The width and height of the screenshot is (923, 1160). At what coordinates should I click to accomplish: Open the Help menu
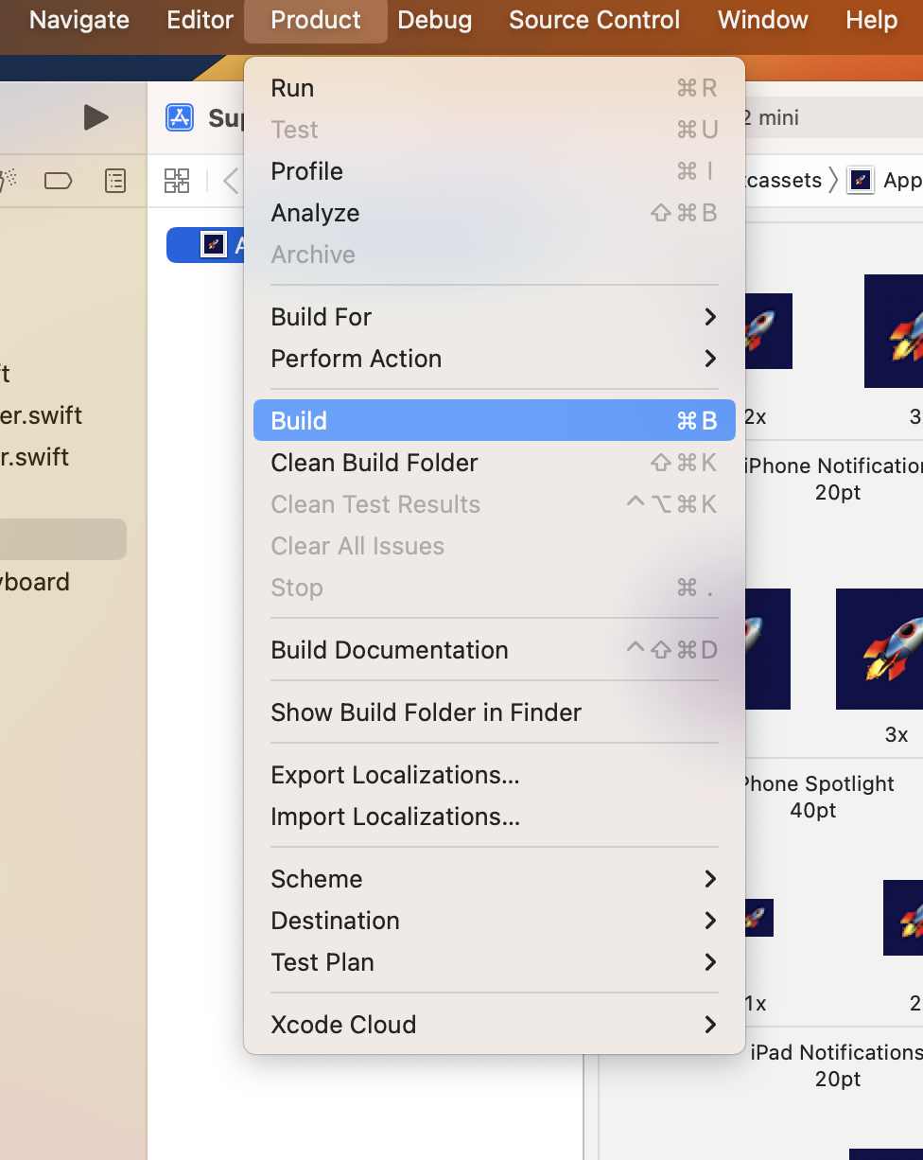point(872,20)
